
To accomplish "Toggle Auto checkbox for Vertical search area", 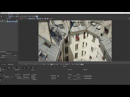I will coord(74,79).
